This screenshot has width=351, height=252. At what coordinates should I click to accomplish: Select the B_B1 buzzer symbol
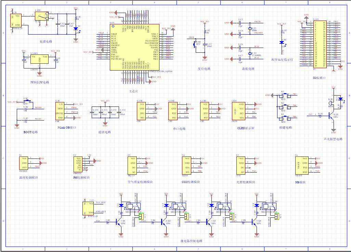pyautogui.click(x=330, y=103)
